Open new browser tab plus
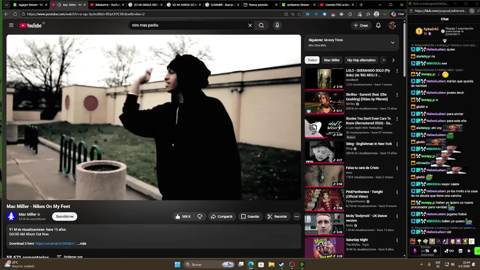Screen dimensions: 480x270 point(361,5)
